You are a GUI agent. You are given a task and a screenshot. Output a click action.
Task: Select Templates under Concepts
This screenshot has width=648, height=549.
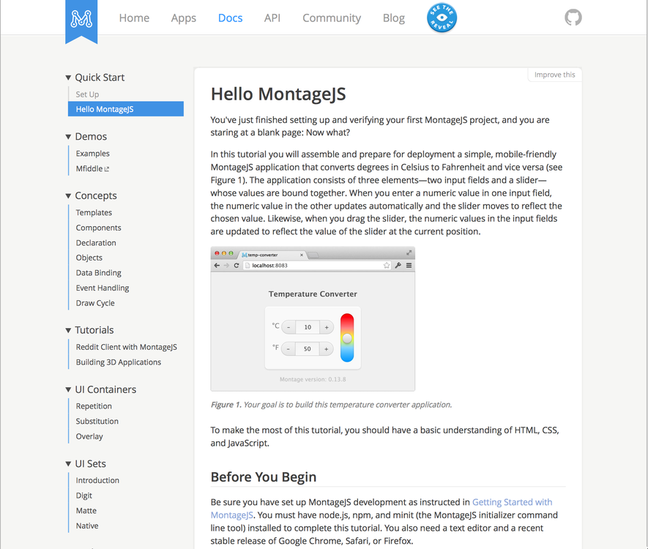coord(94,212)
